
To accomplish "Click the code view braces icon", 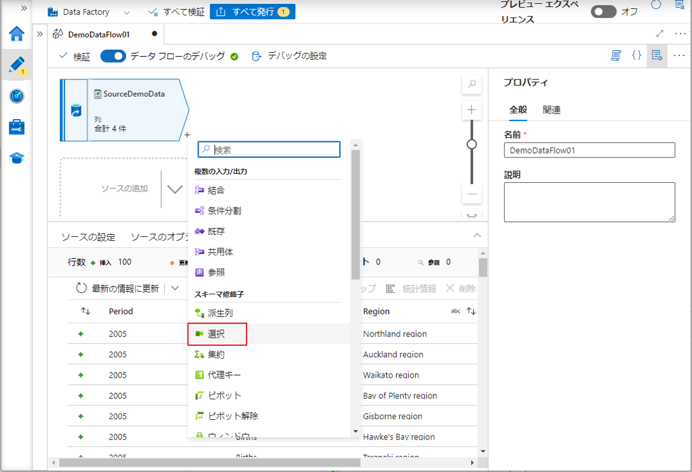I will tap(636, 56).
